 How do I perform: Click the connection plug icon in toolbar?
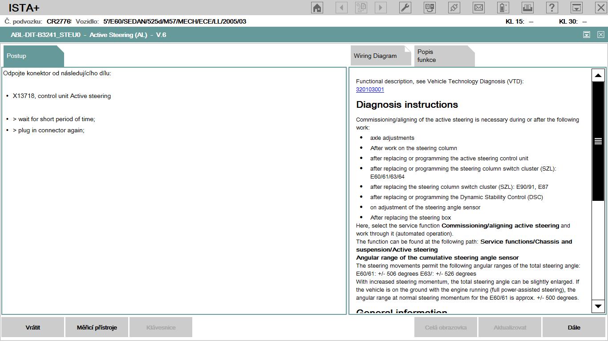pyautogui.click(x=454, y=8)
